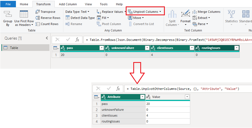Select the Transform ribbon tab
The image size is (252, 128).
pos(43,4)
